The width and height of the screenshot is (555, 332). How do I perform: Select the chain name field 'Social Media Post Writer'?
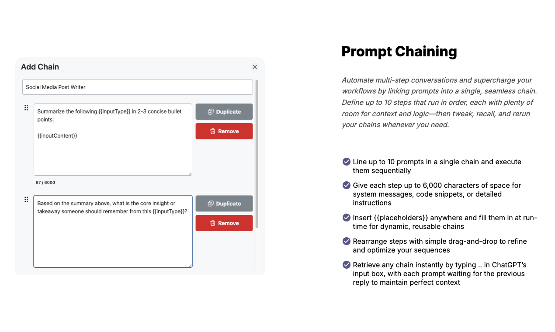(137, 87)
